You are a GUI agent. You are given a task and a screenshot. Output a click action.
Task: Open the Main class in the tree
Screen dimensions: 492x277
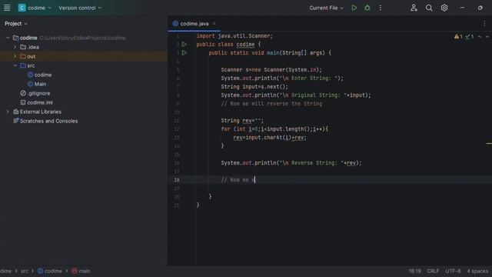point(40,84)
